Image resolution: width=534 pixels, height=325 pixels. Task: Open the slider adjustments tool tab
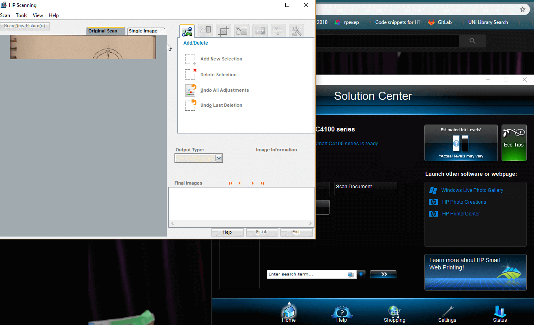278,31
